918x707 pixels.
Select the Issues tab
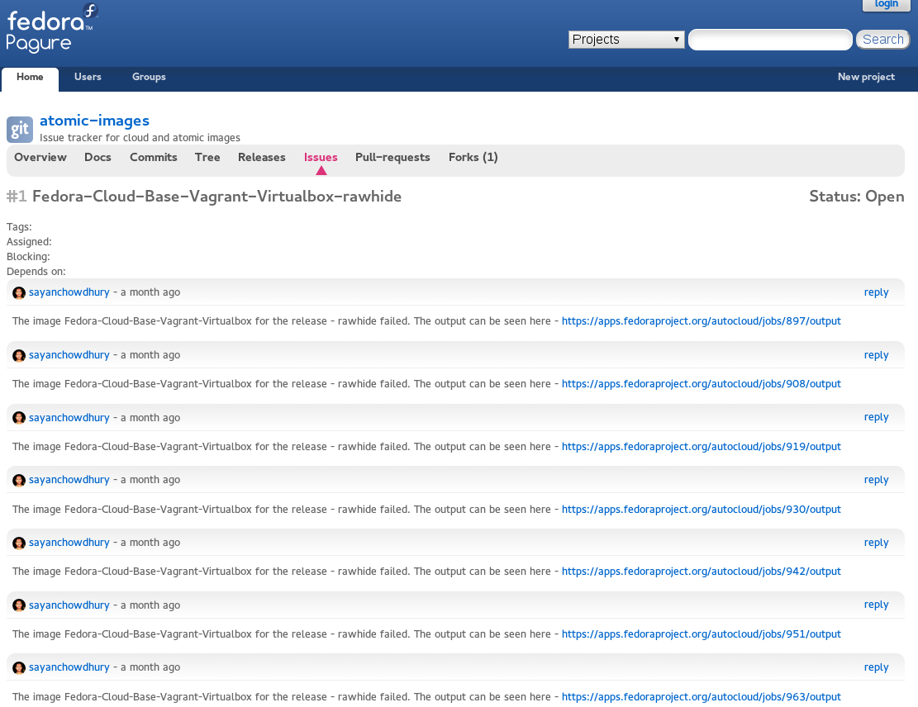click(321, 158)
